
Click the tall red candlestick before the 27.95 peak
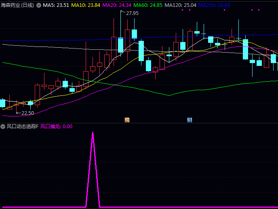click(x=114, y=48)
